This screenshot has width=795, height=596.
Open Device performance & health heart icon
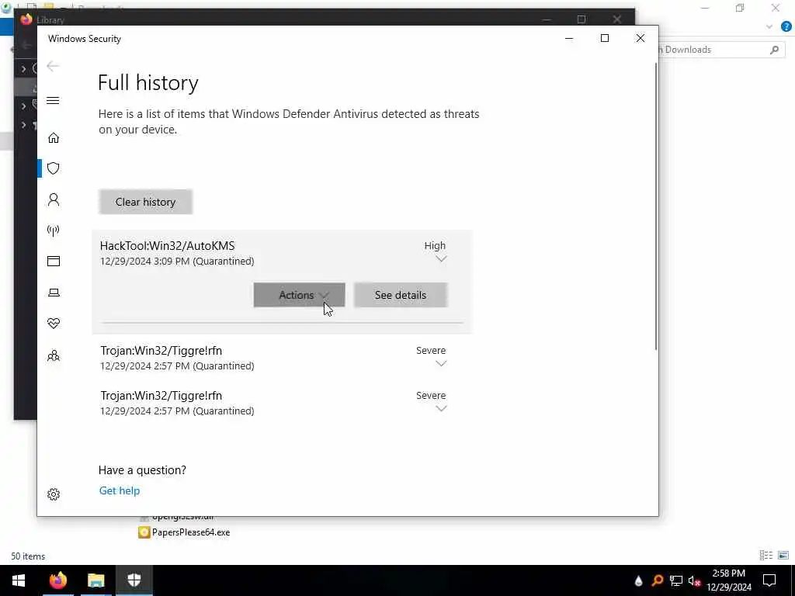tap(54, 323)
